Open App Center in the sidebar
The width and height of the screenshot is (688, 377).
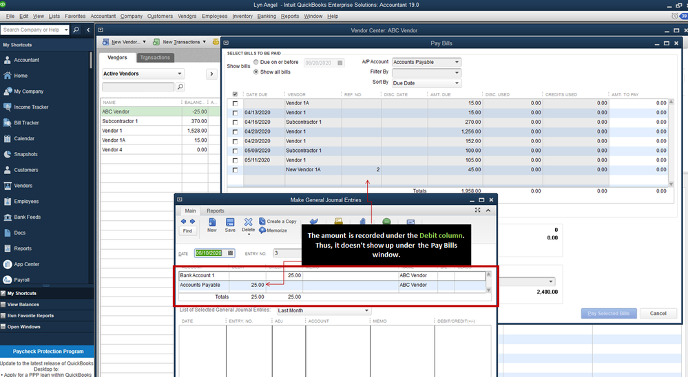[26, 264]
